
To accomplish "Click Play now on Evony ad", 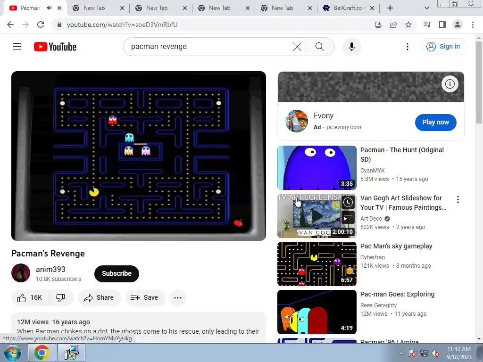I will pyautogui.click(x=435, y=122).
